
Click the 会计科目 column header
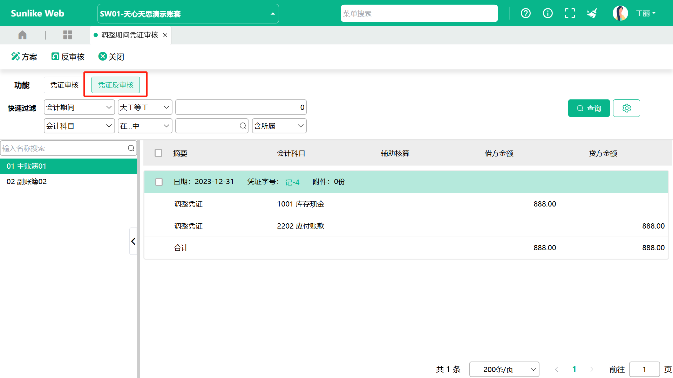(291, 153)
